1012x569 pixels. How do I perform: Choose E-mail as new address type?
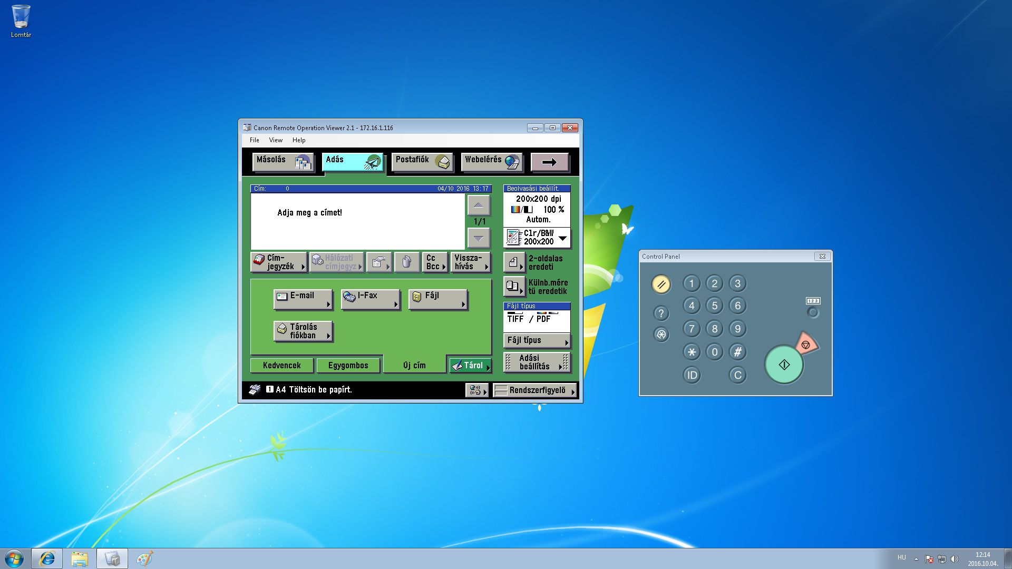click(x=303, y=299)
